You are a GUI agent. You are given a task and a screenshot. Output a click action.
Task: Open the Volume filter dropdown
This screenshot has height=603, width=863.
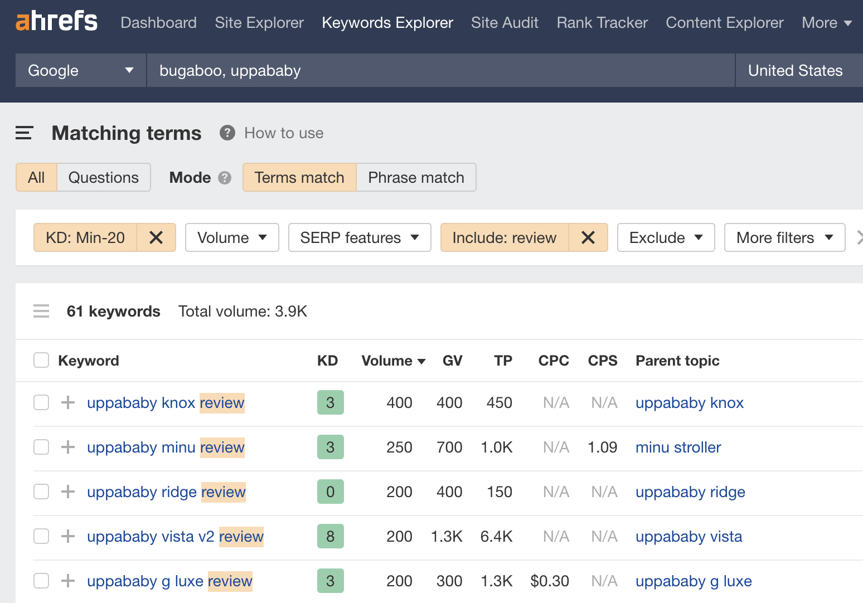pos(231,237)
